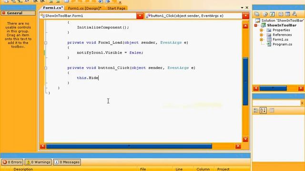Select Program.cs in Solution Explorer
Viewport: 305px width, 171px height.
click(x=282, y=44)
